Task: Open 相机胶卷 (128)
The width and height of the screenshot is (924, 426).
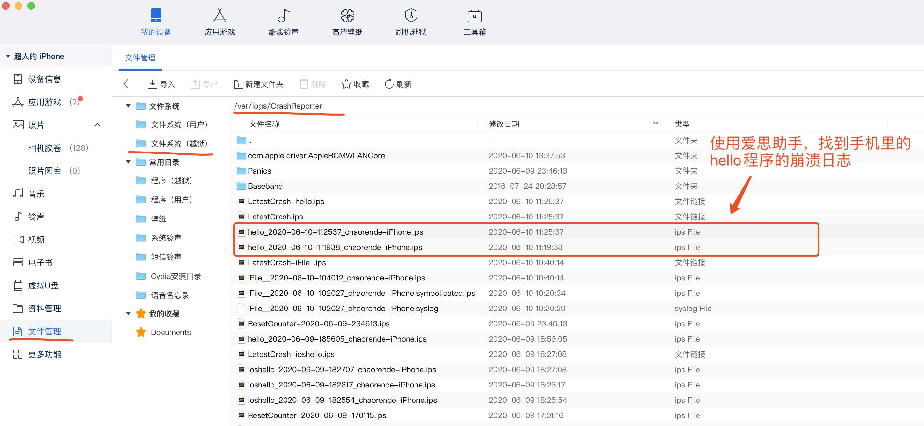Action: tap(56, 148)
